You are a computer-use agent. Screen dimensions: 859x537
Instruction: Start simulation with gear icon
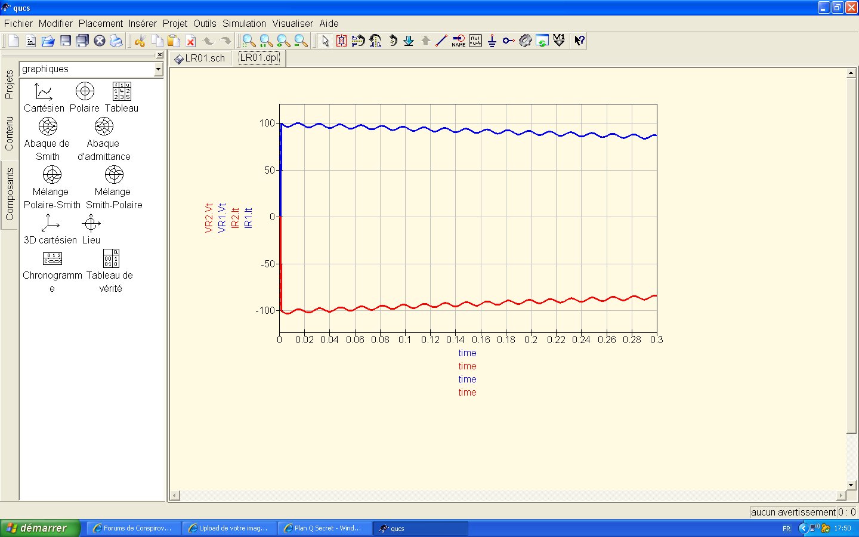525,41
